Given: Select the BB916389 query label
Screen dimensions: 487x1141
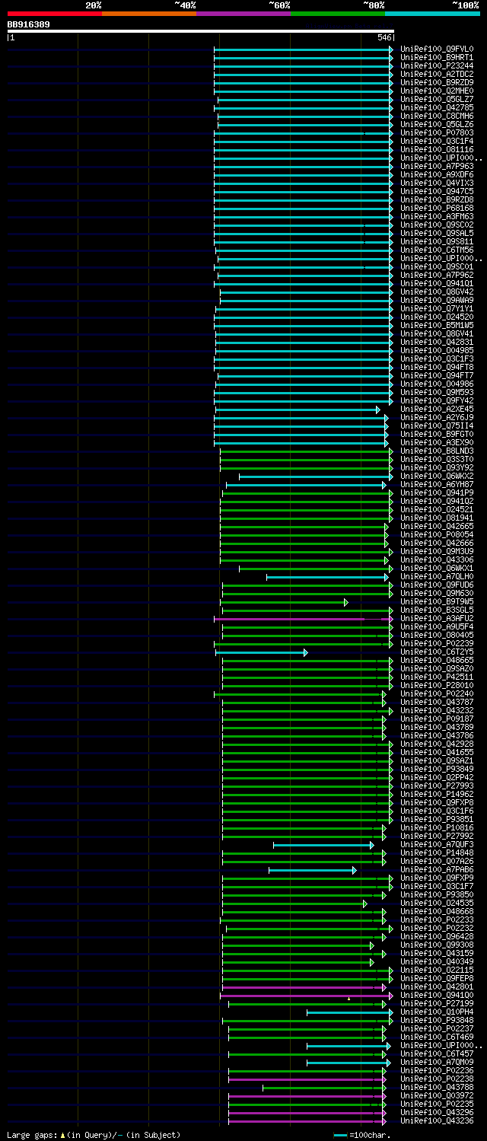Looking at the screenshot, I should coord(29,24).
